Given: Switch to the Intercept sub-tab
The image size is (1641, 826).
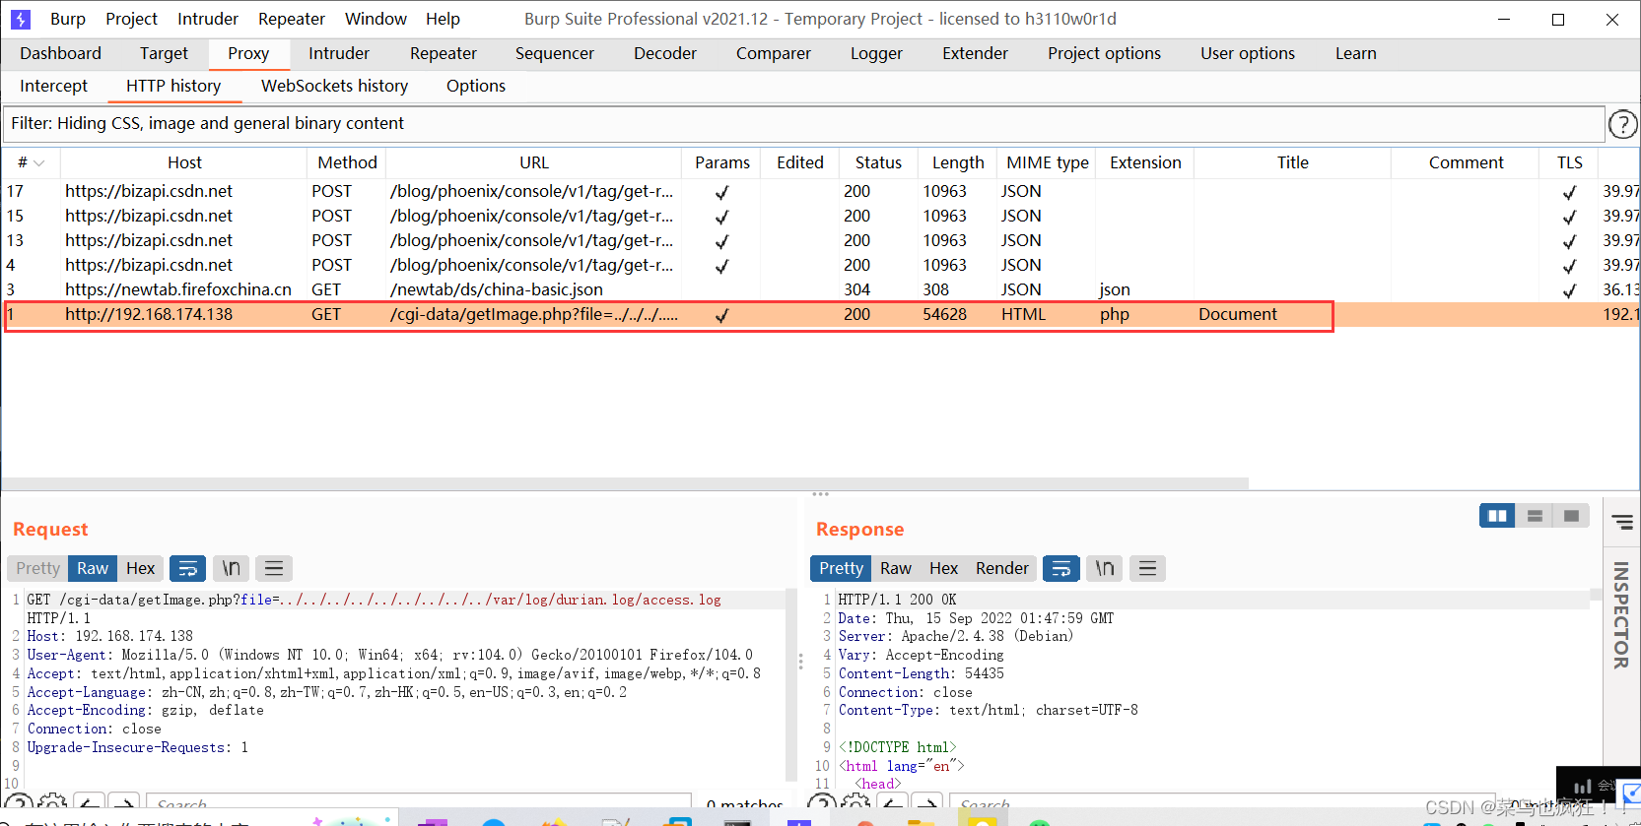Looking at the screenshot, I should pyautogui.click(x=53, y=86).
